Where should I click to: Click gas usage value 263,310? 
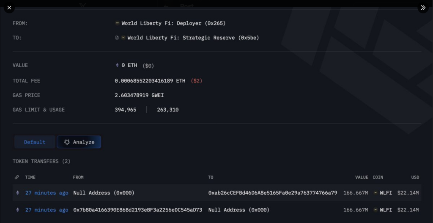tap(168, 110)
